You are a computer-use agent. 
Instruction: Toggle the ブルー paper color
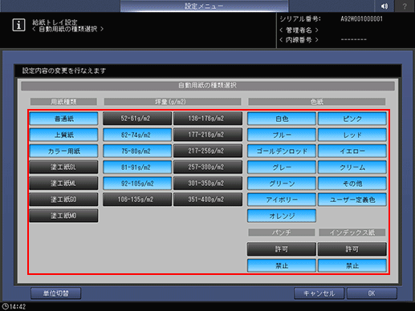click(282, 135)
